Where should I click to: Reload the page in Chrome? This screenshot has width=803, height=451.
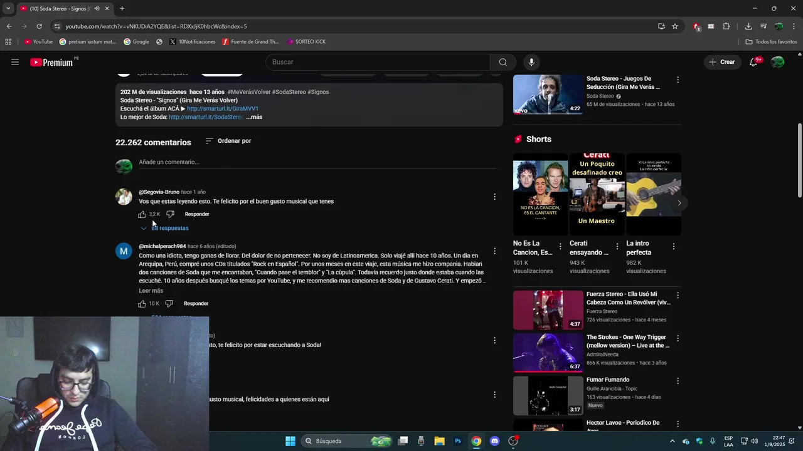(39, 26)
